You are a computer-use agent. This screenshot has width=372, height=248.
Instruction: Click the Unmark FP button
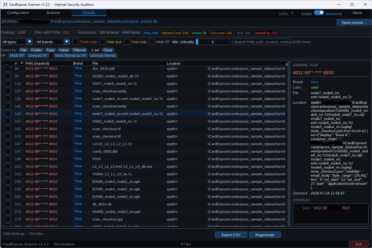[38, 56]
